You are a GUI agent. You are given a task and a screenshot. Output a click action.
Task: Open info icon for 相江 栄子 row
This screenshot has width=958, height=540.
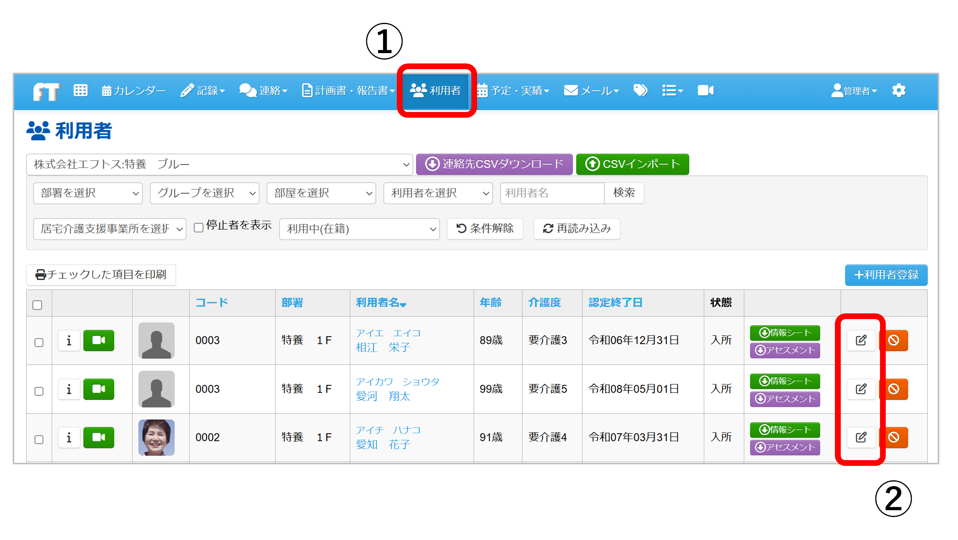tap(69, 340)
